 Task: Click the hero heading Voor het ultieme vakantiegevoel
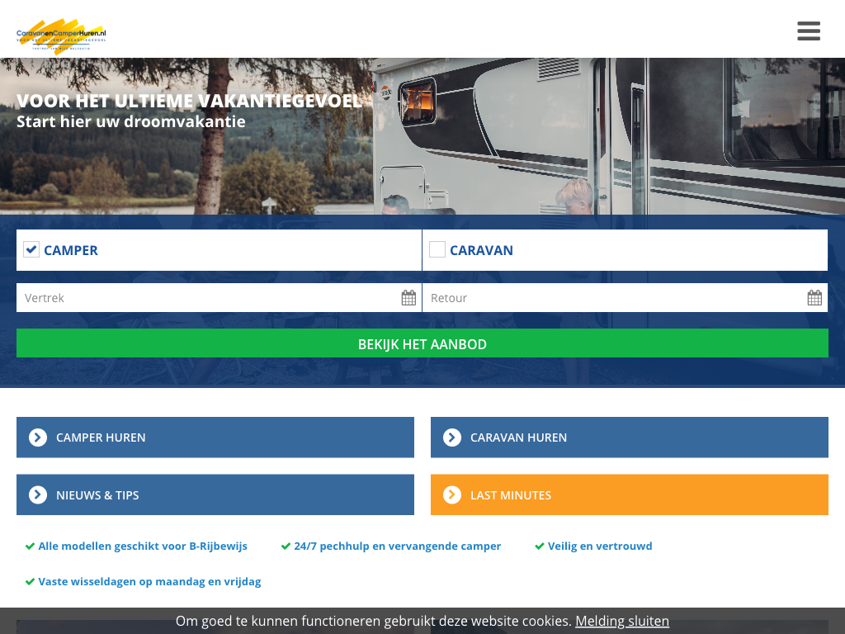[189, 102]
